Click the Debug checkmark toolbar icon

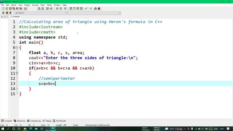[86, 9]
